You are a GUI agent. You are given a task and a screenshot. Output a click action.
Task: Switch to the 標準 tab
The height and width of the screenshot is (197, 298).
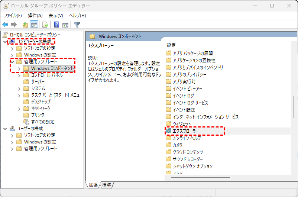107,185
